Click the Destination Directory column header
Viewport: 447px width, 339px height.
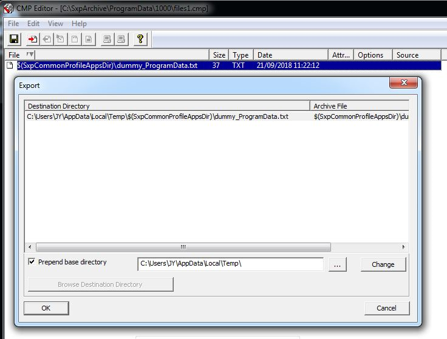(x=168, y=106)
